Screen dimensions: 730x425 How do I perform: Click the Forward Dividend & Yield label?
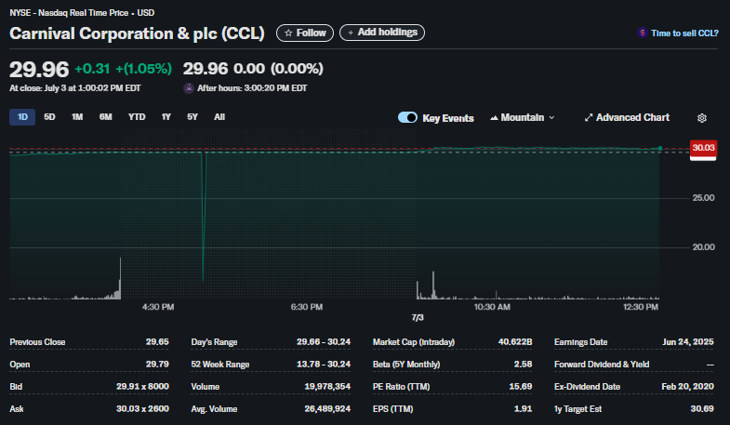click(x=602, y=364)
